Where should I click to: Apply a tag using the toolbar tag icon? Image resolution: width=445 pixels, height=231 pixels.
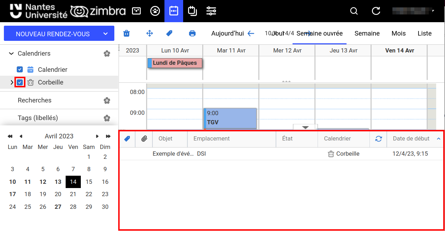[x=169, y=33]
